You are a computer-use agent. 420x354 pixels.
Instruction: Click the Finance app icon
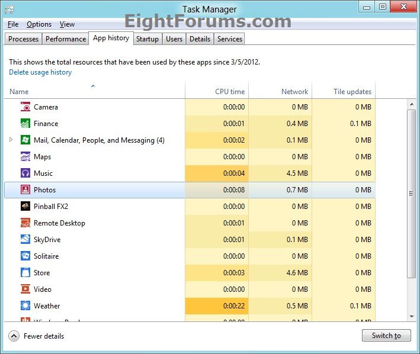point(25,124)
